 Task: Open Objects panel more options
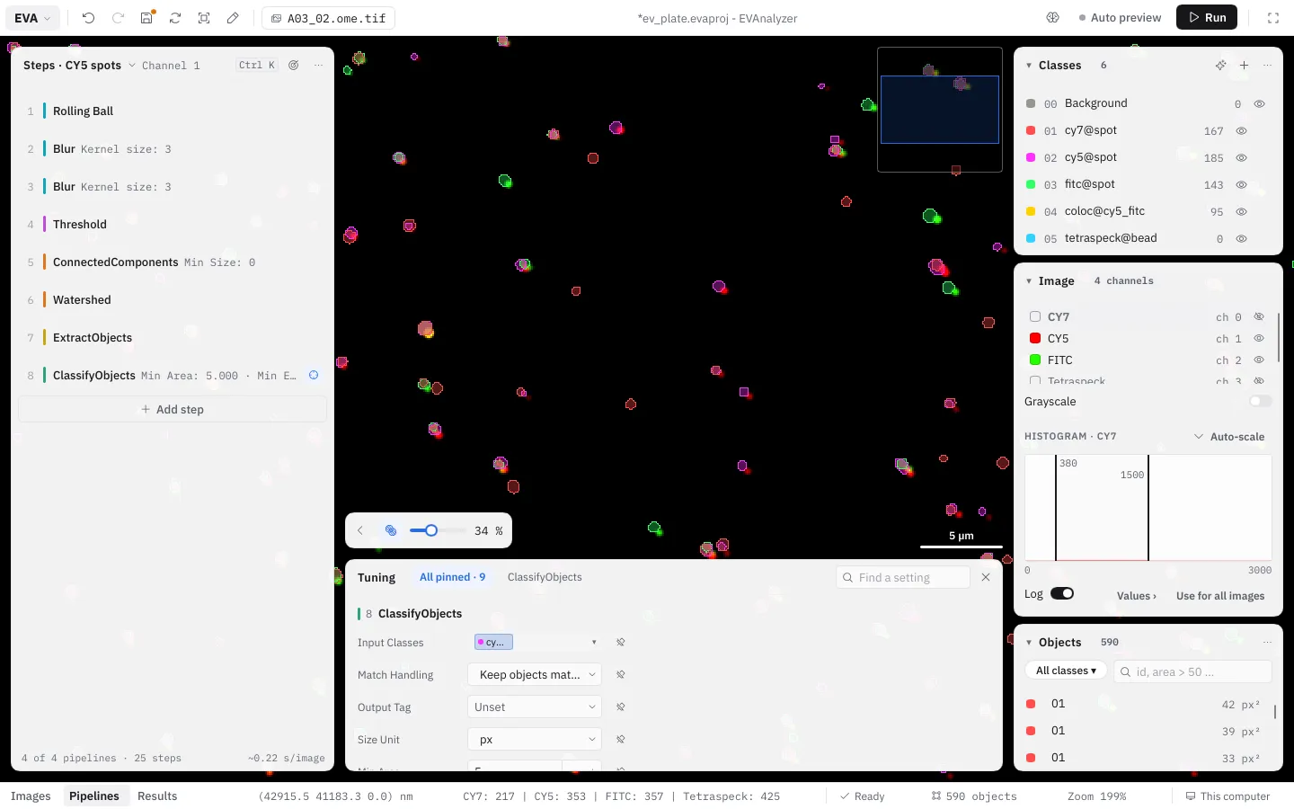click(x=1267, y=642)
